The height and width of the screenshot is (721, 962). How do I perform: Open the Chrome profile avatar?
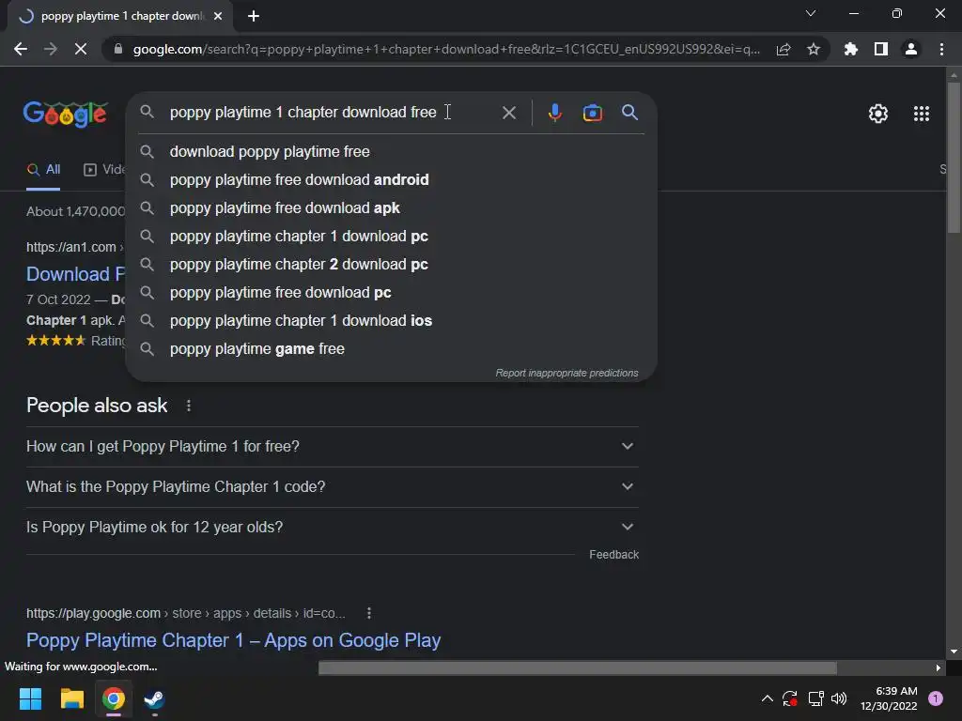911,49
